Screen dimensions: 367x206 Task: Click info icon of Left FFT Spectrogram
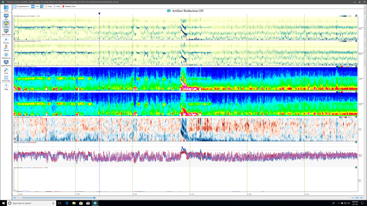tap(356, 66)
